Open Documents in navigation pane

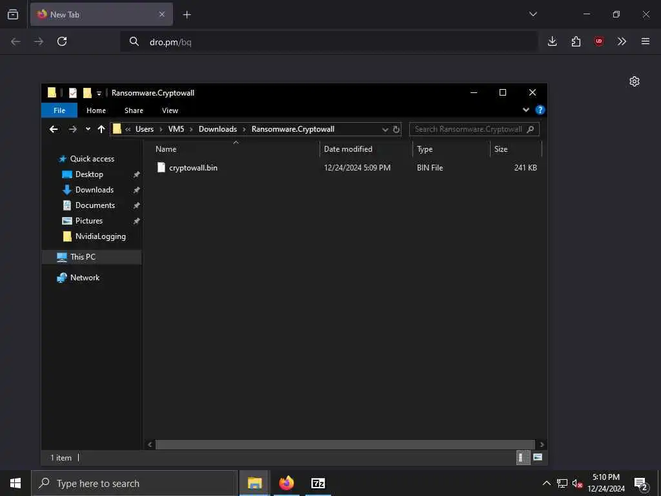(95, 205)
